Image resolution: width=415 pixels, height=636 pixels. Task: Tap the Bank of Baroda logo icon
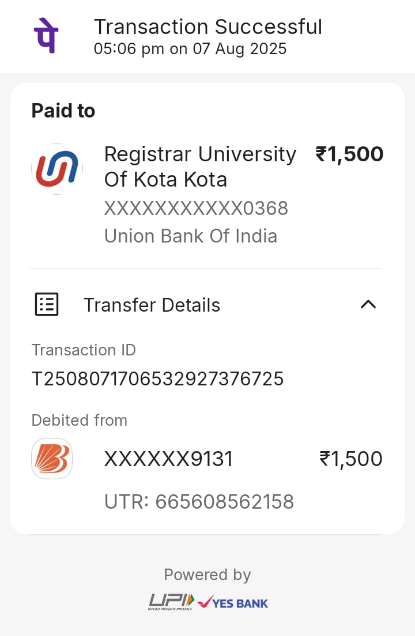coord(52,459)
